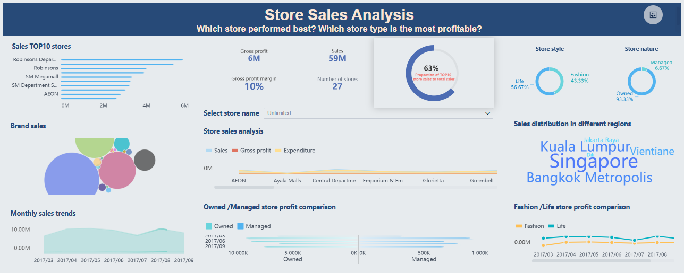Select Kuala Lumpur in the word cloud
This screenshot has height=273, width=684.
585,147
